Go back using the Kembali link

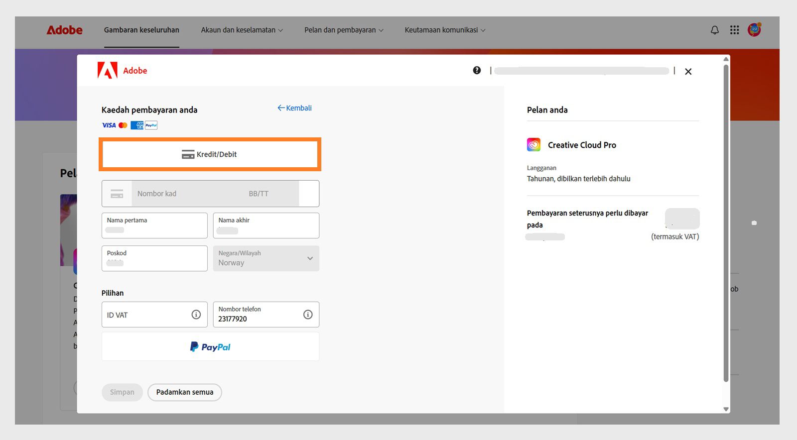[x=294, y=108]
